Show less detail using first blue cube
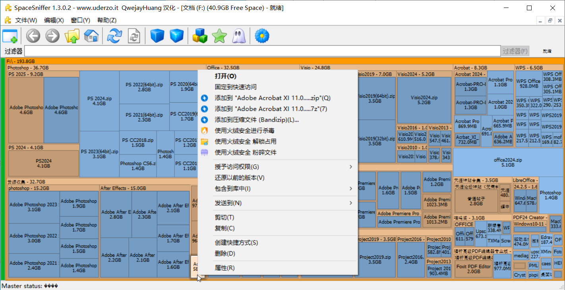 157,36
